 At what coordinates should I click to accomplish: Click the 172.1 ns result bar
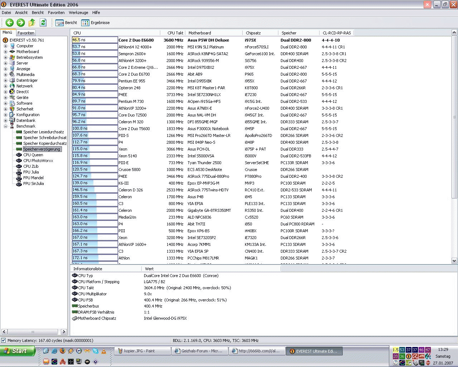click(95, 258)
